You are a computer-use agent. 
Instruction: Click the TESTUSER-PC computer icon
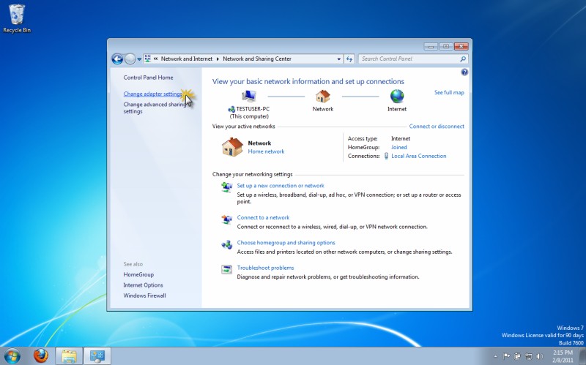[249, 97]
